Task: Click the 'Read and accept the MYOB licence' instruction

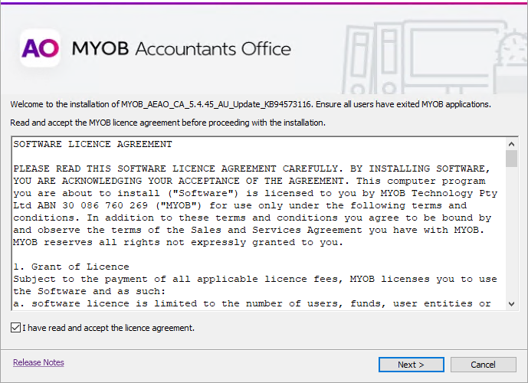Action: pos(168,123)
